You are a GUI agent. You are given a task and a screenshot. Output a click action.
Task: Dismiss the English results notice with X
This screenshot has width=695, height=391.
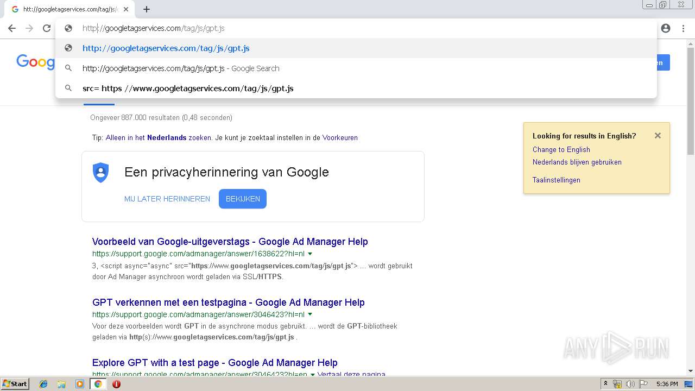point(658,136)
